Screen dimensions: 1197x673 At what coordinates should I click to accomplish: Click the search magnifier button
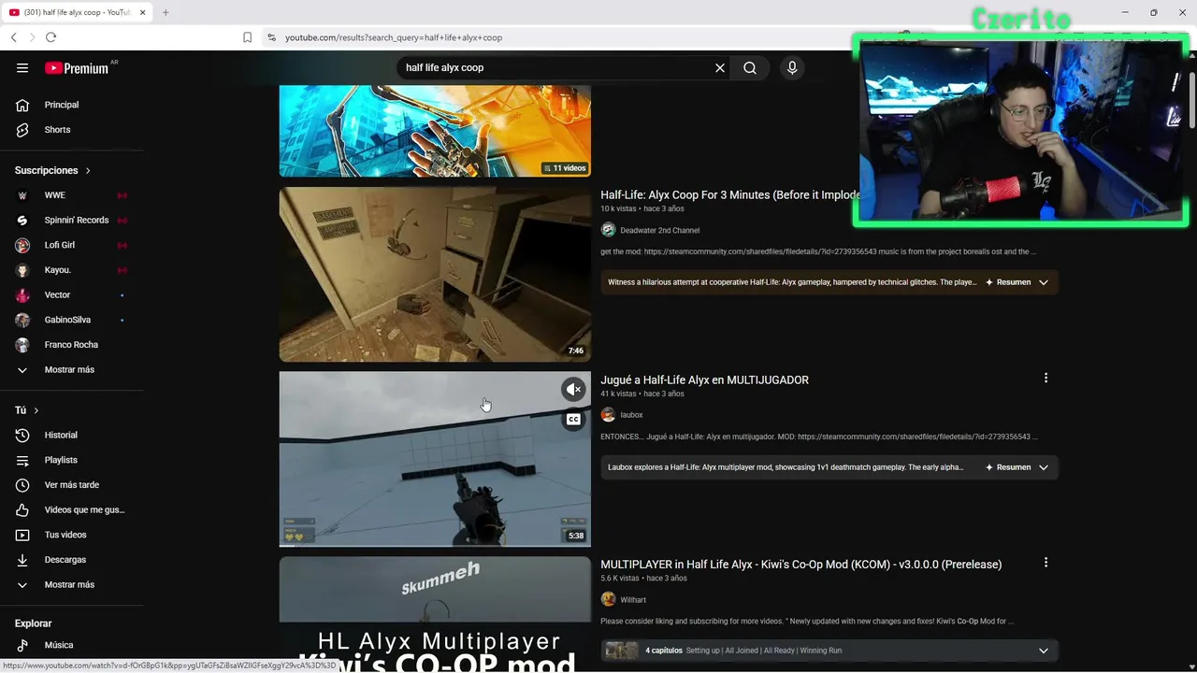tap(750, 67)
